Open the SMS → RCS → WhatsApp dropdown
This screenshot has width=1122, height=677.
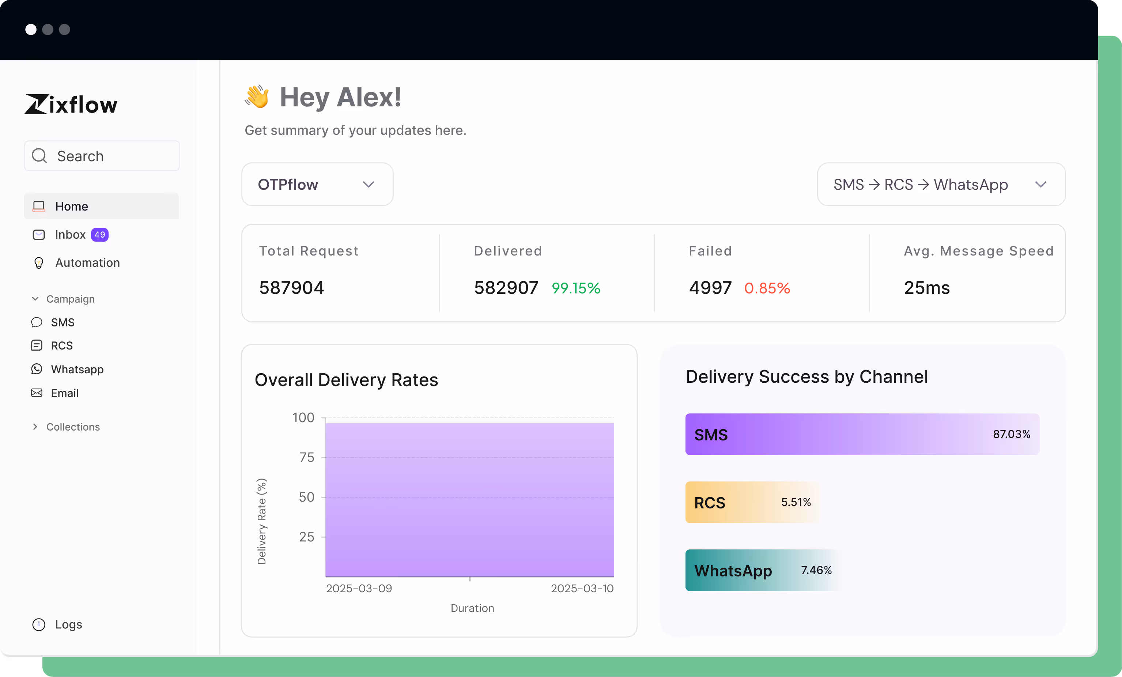[x=941, y=184]
